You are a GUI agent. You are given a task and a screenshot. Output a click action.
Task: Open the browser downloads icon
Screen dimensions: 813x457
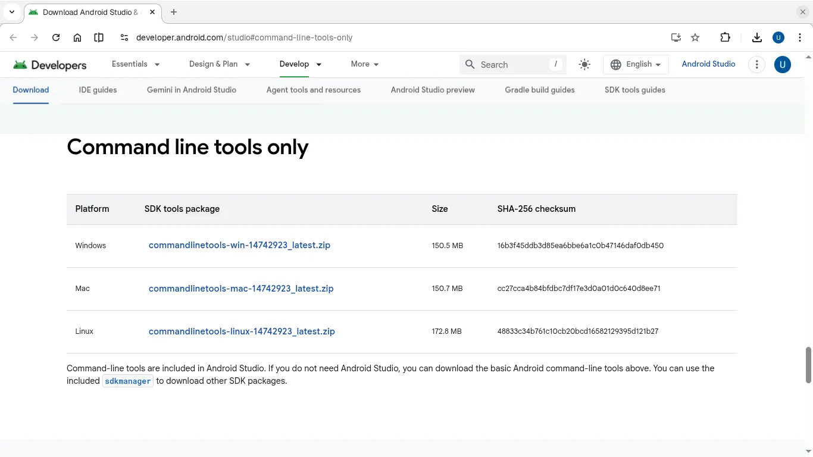tap(757, 37)
